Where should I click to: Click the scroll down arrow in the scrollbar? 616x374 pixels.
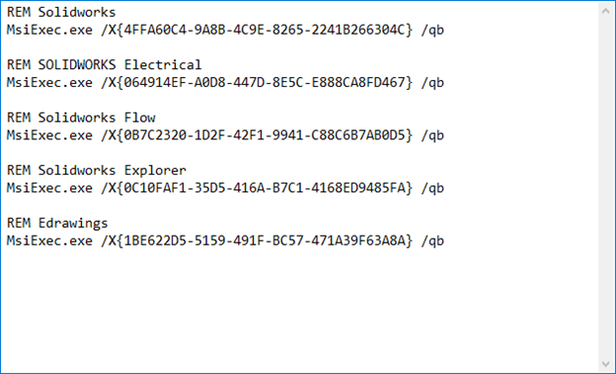coord(605,364)
